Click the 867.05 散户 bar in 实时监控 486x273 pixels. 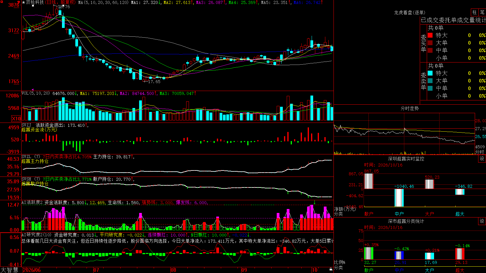click(368, 181)
